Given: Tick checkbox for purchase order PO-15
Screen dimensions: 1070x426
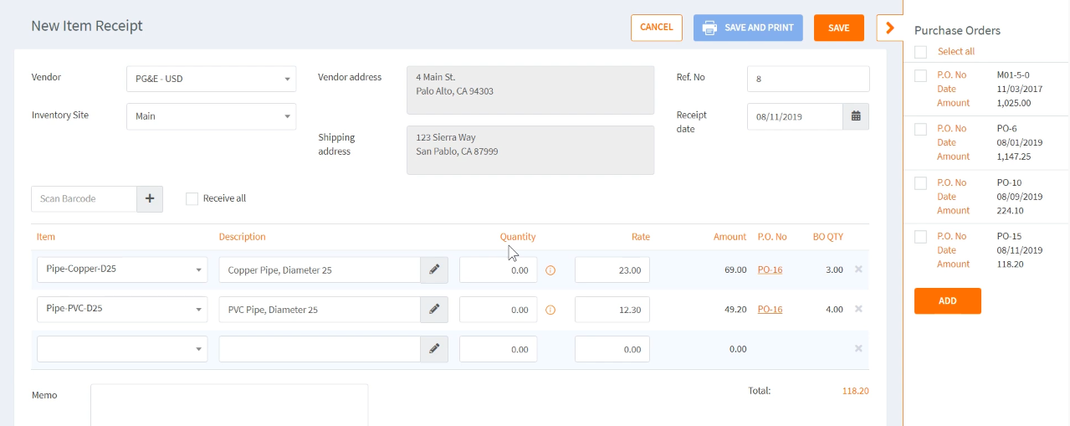Looking at the screenshot, I should (x=920, y=237).
